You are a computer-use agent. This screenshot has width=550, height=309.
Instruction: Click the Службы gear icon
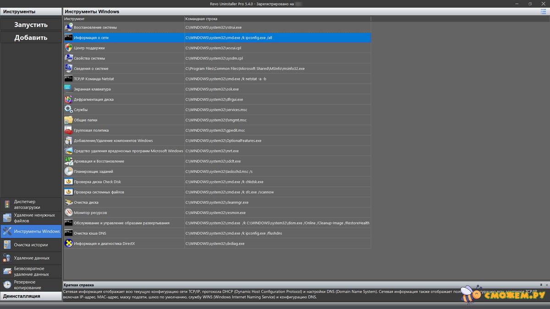(x=68, y=110)
